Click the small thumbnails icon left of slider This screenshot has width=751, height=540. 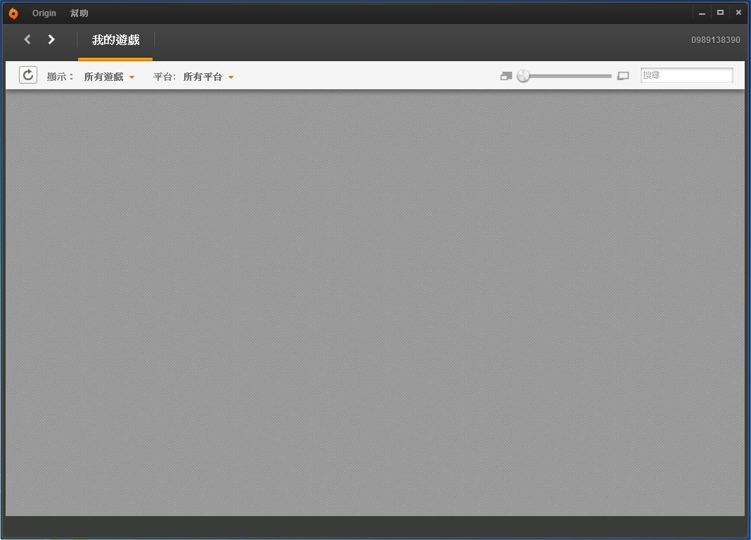(x=506, y=76)
